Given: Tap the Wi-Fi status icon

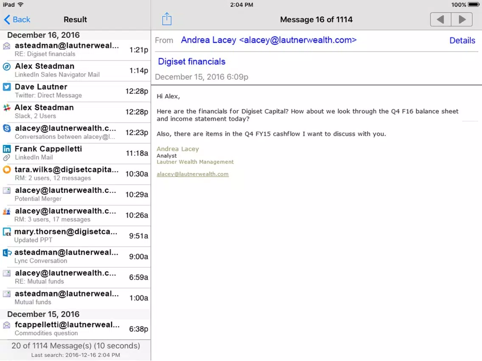Looking at the screenshot, I should coord(21,5).
